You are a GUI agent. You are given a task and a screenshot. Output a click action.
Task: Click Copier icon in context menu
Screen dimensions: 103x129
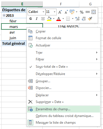[30, 31]
